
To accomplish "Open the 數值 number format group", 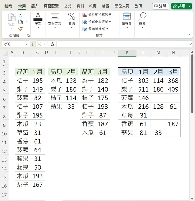I will (72, 20).
